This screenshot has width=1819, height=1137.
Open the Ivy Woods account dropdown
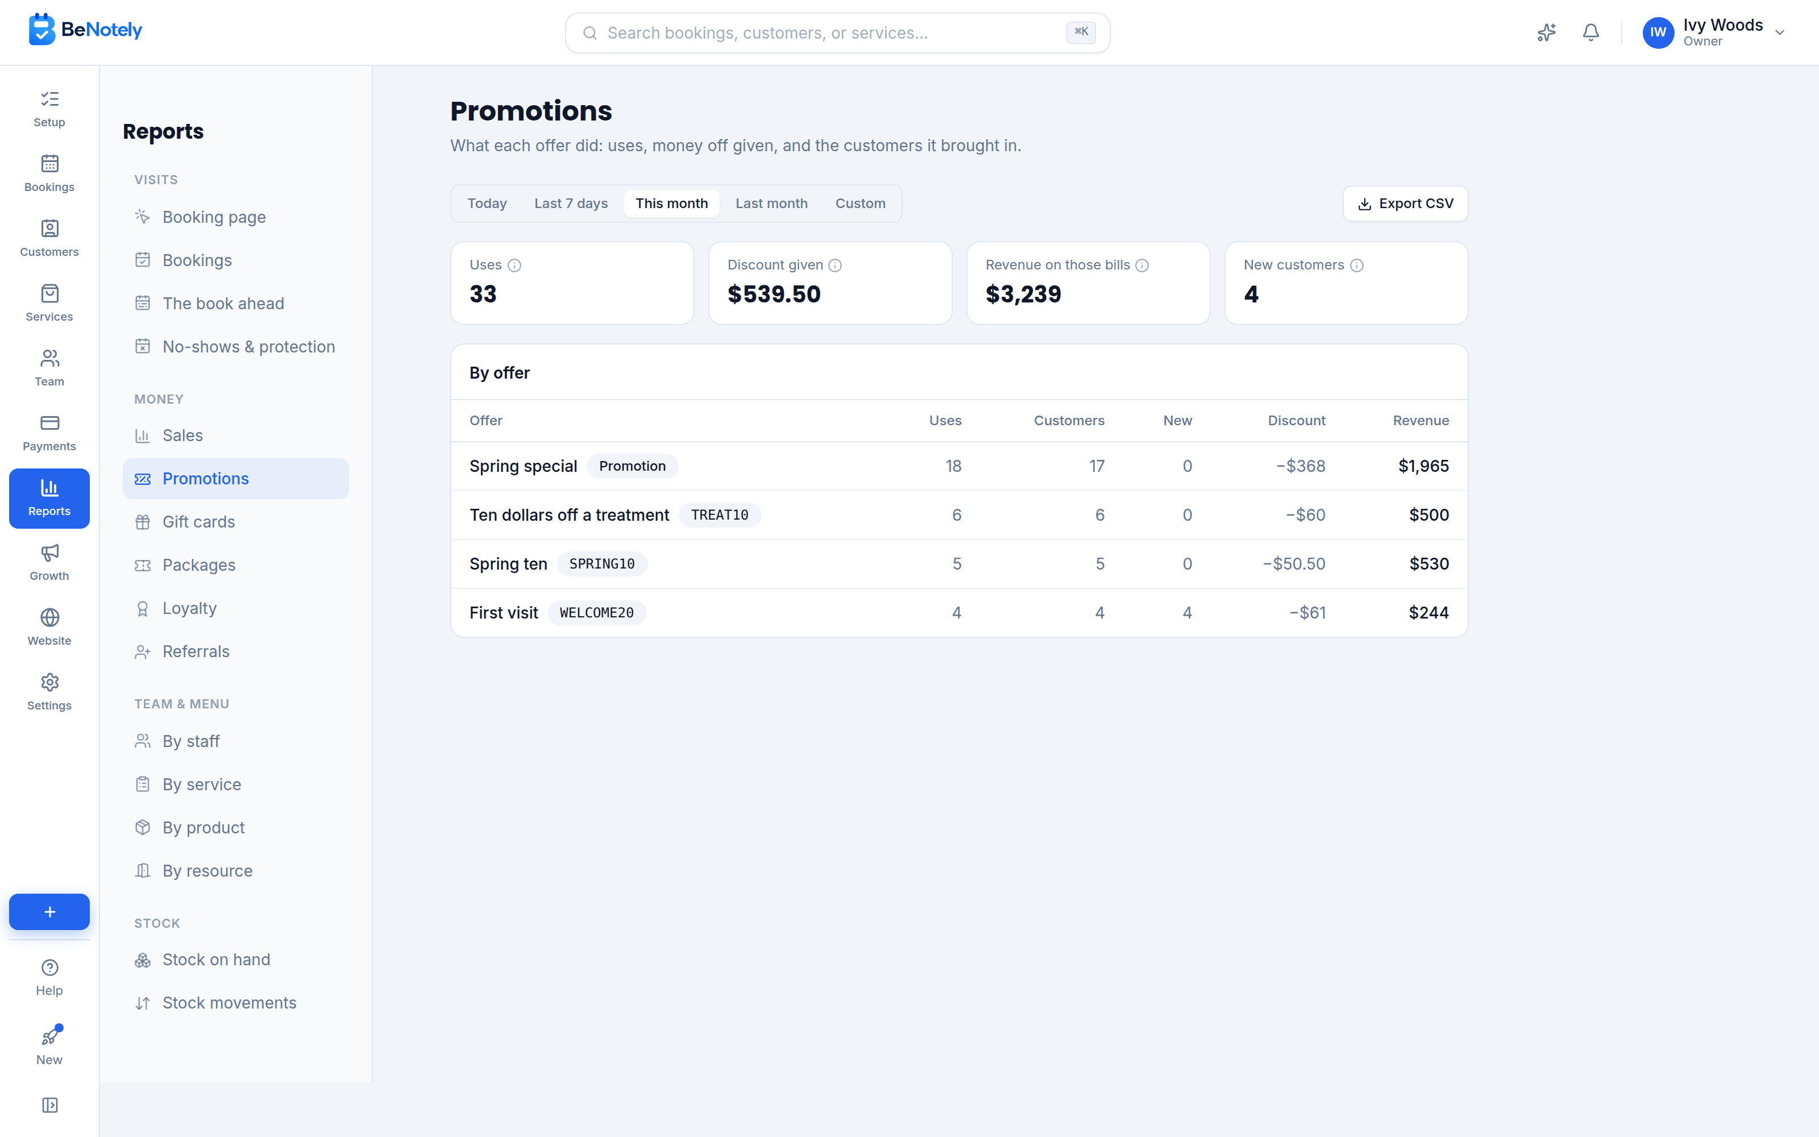[x=1714, y=32]
